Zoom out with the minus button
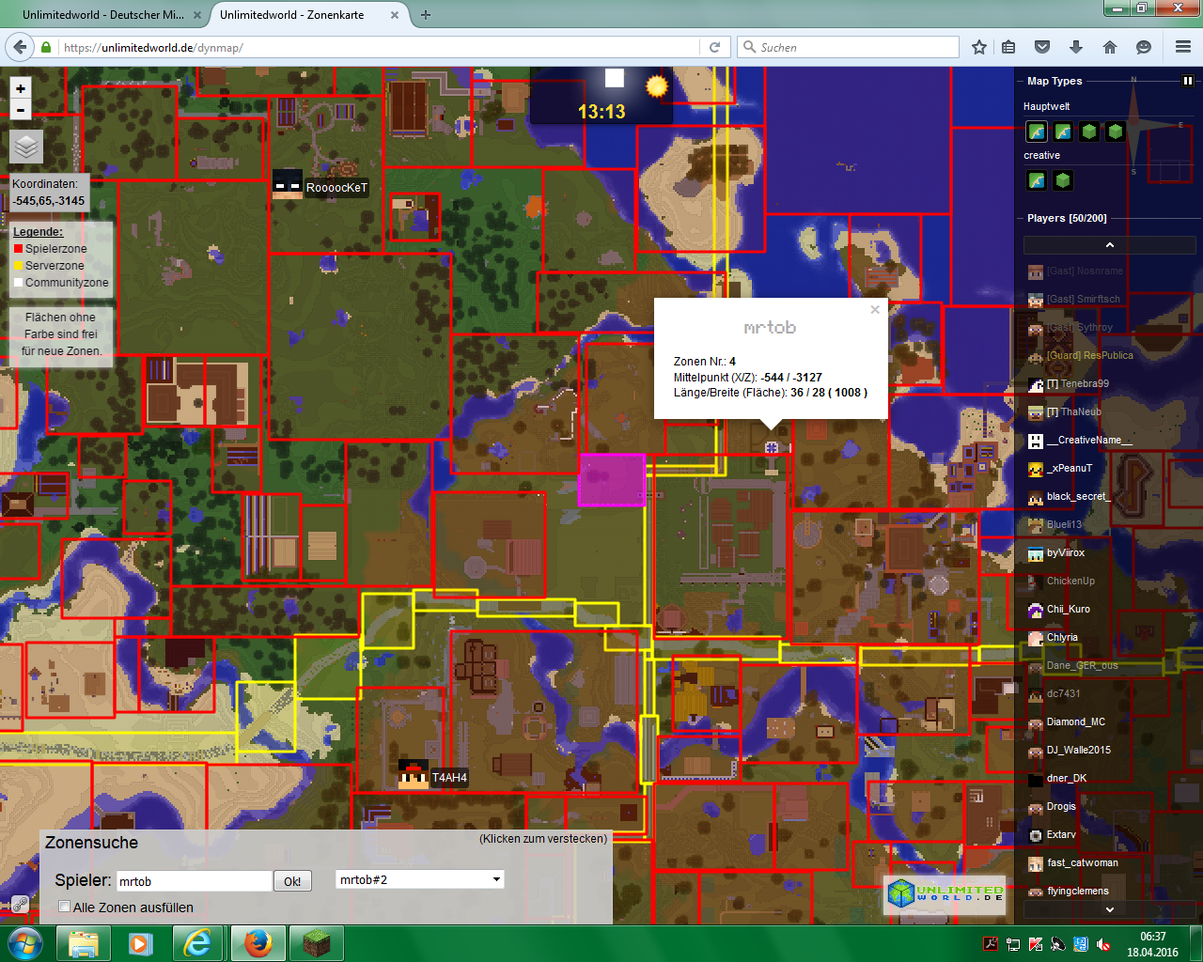The width and height of the screenshot is (1203, 962). [x=21, y=110]
